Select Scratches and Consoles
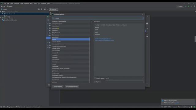 [x=10, y=20]
